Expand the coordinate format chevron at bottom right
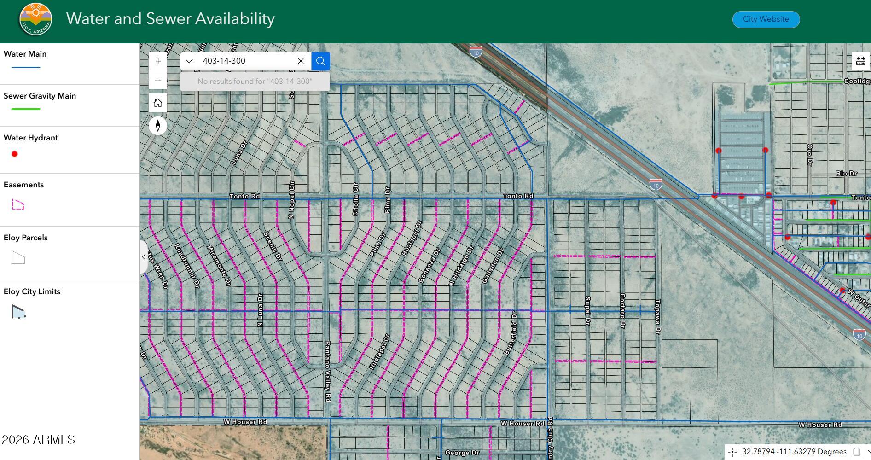871x460 pixels. [x=868, y=452]
